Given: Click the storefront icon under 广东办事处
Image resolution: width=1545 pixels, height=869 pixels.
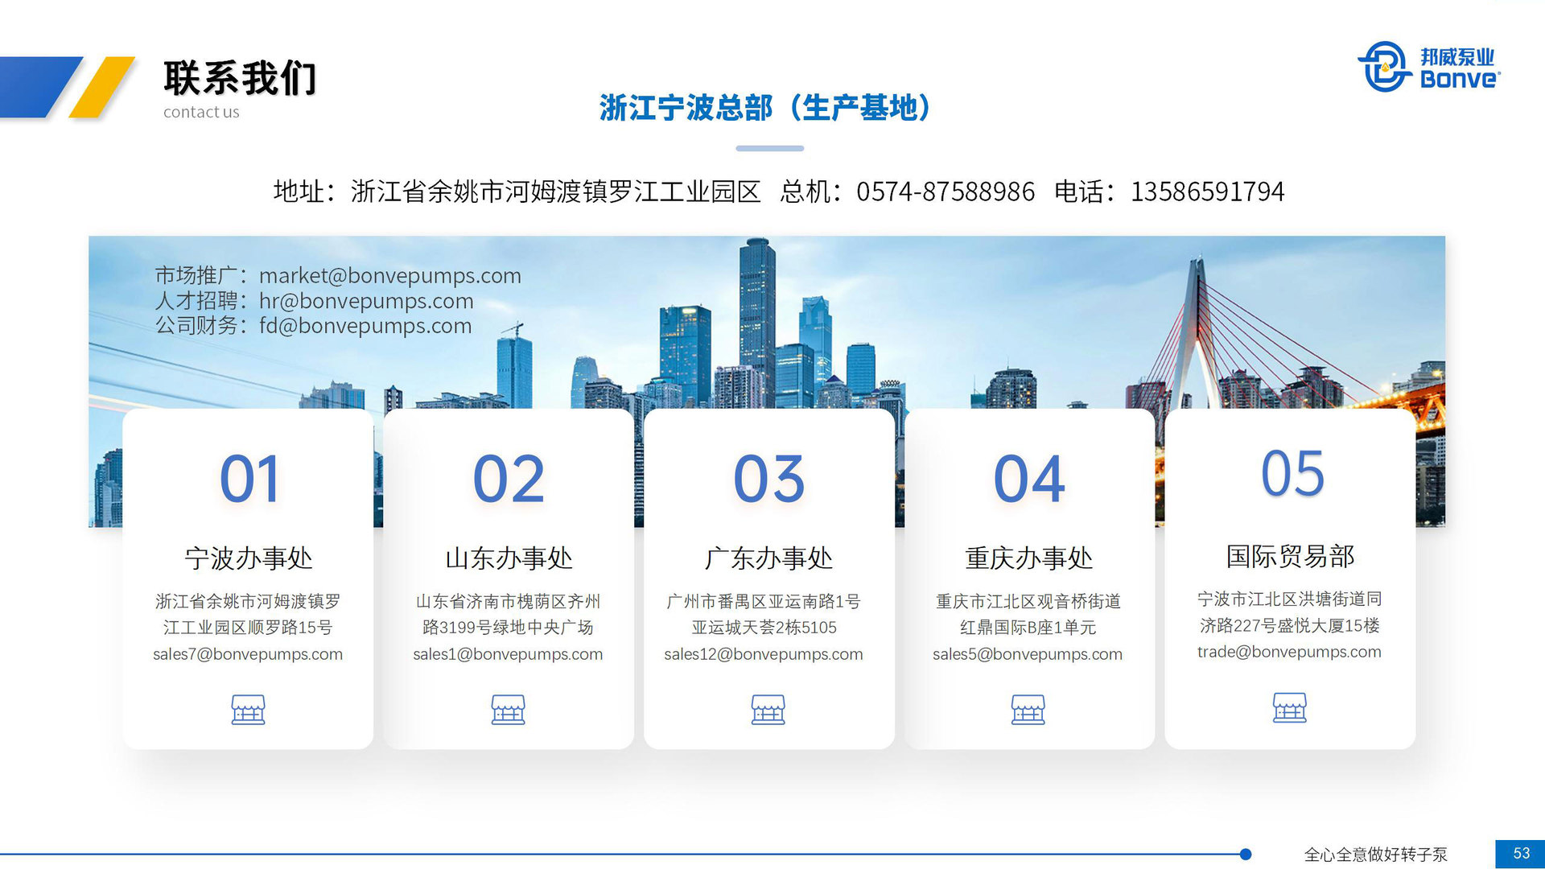Looking at the screenshot, I should (768, 710).
